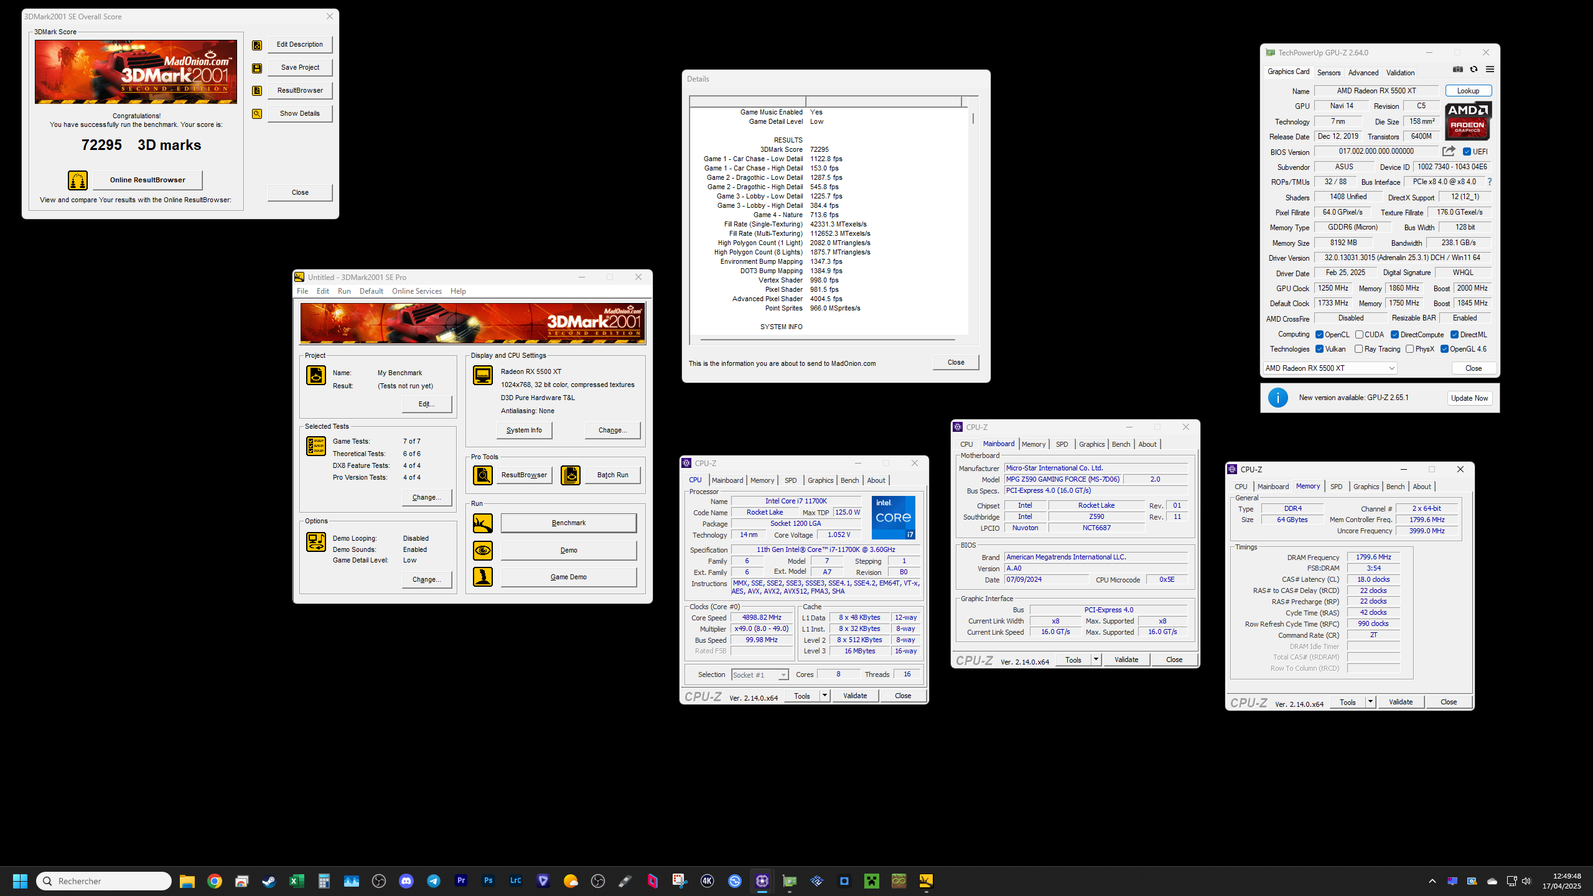This screenshot has width=1593, height=896.
Task: Open the Online Services menu
Action: point(416,291)
